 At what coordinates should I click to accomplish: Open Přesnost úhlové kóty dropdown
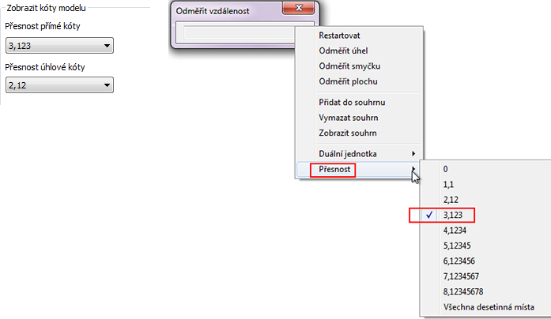[x=59, y=85]
